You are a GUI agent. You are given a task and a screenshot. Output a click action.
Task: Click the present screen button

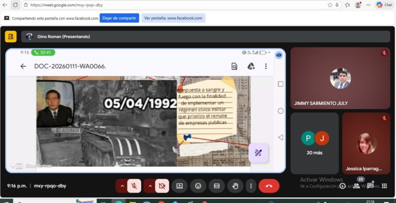click(x=179, y=186)
